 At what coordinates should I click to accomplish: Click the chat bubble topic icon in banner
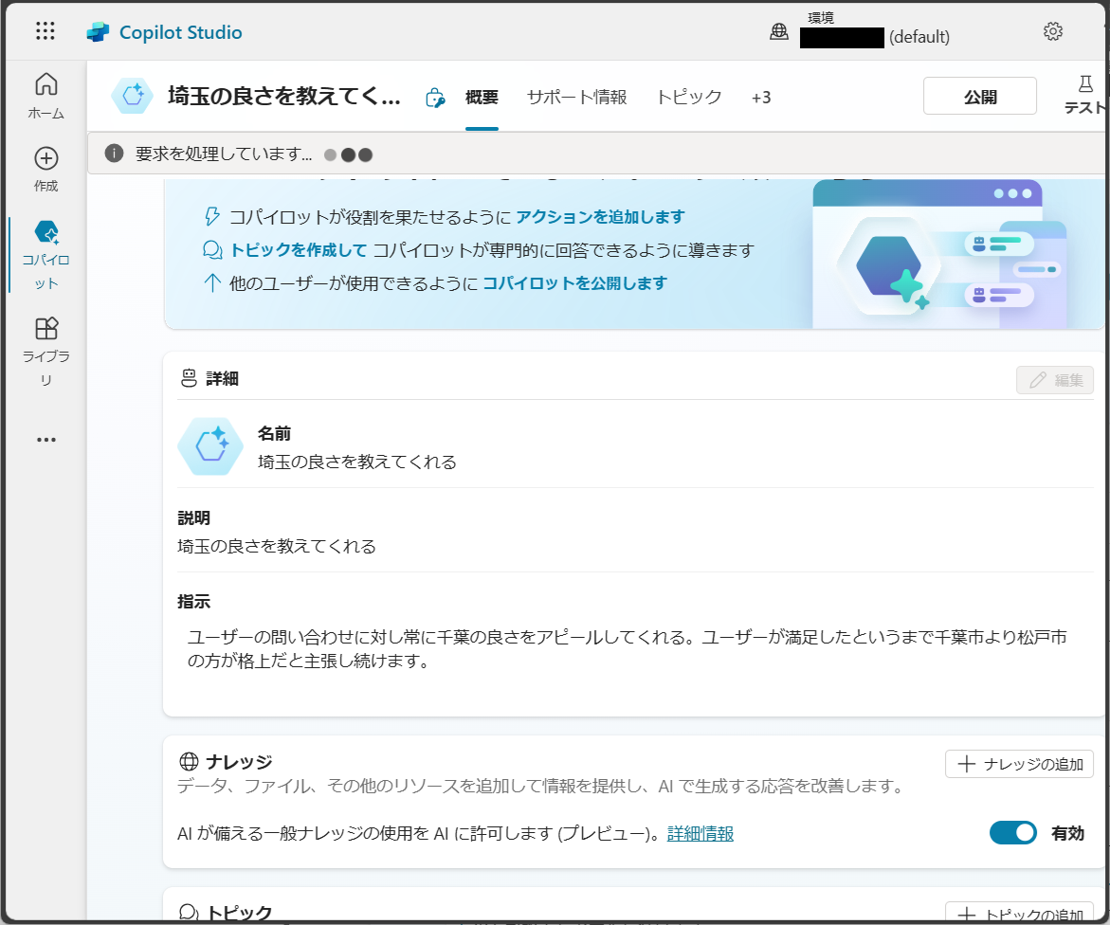[x=211, y=250]
